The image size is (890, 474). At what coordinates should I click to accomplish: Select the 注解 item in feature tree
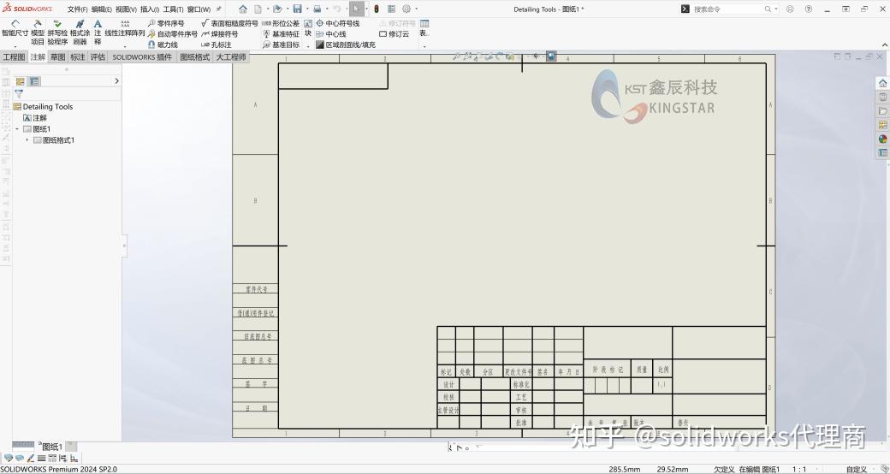[35, 117]
